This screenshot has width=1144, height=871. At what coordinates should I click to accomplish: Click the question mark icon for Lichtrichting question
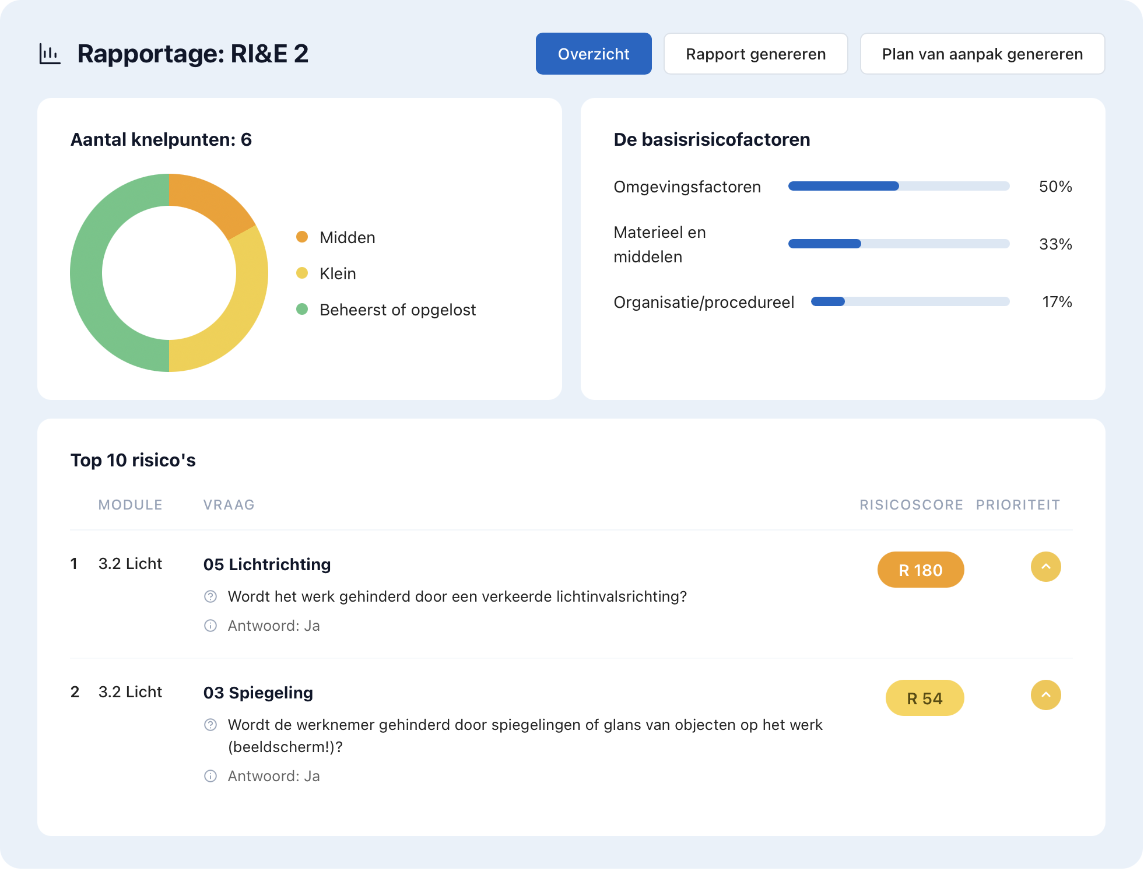[x=210, y=596]
